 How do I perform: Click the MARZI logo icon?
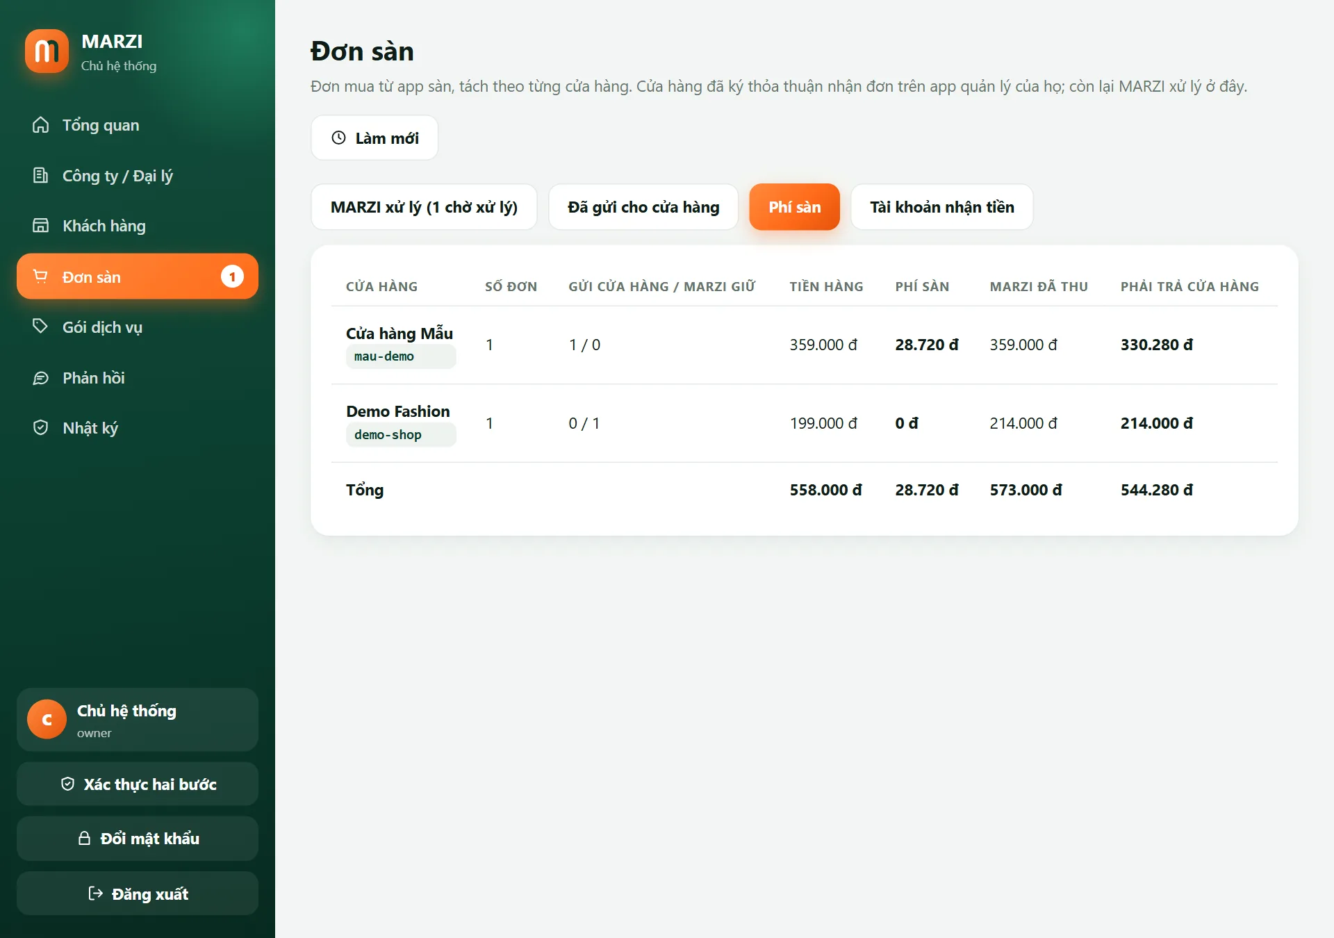pos(47,51)
